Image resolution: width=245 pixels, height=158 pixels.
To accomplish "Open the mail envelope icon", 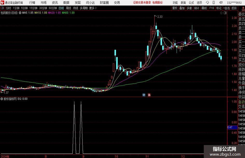I will pyautogui.click(x=221, y=3).
